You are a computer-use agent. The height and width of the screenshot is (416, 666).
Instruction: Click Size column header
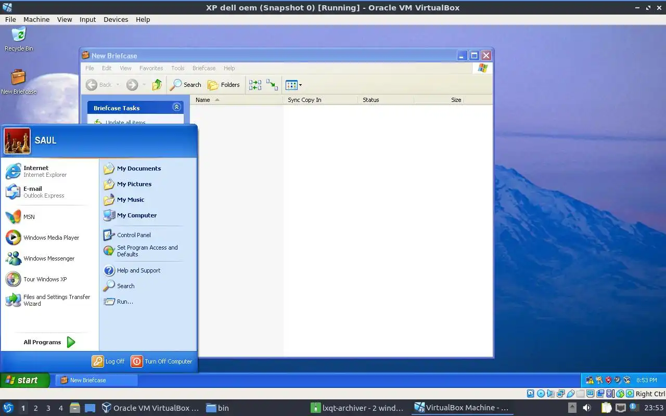coord(439,100)
